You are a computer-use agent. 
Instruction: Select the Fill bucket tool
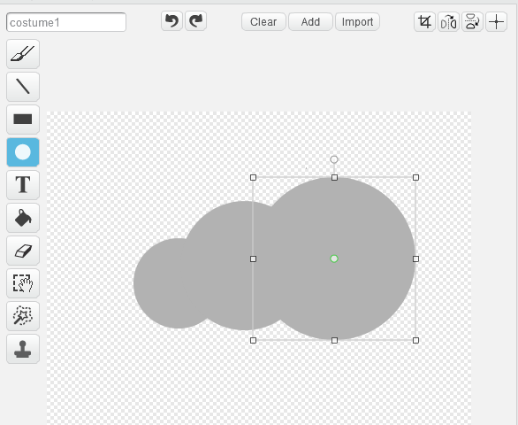point(23,218)
